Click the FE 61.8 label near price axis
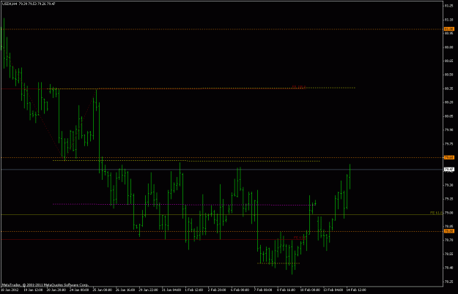 pyautogui.click(x=436, y=213)
